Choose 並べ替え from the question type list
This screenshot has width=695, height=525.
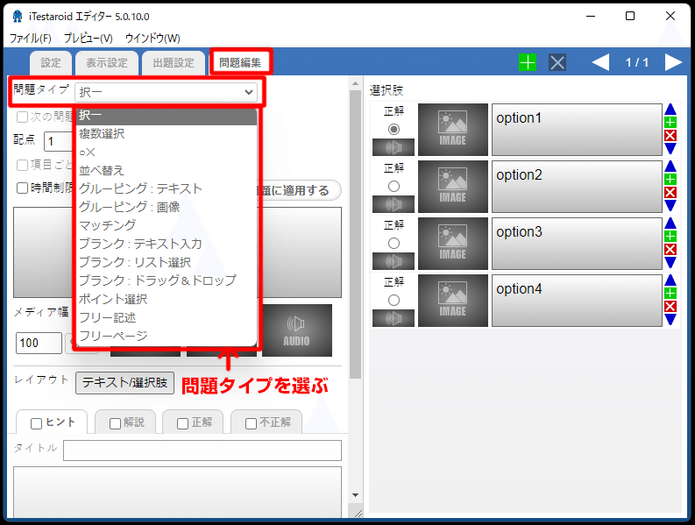(167, 170)
